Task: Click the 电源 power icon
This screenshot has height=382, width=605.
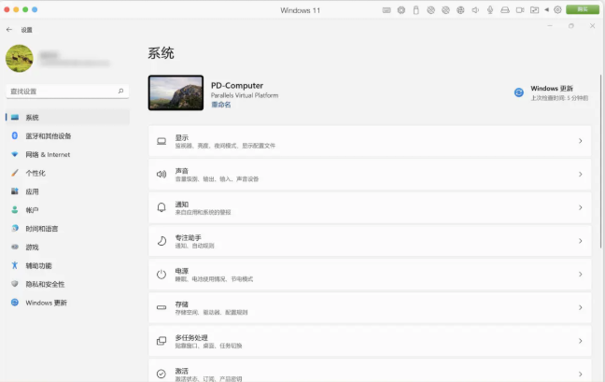Action: [162, 275]
